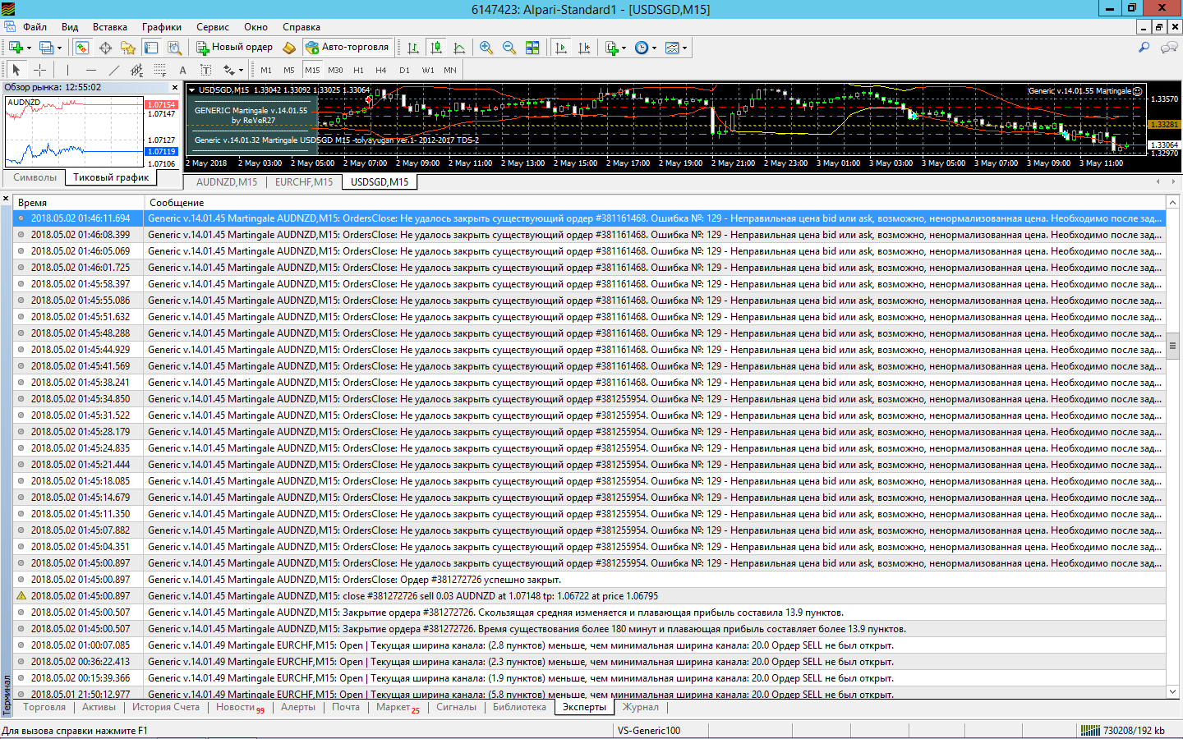This screenshot has height=739, width=1183.
Task: Switch to the Журнал terminal tab
Action: (x=640, y=707)
